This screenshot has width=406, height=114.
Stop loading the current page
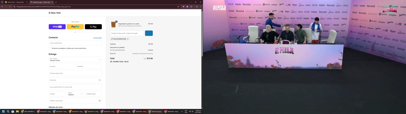[10, 6]
